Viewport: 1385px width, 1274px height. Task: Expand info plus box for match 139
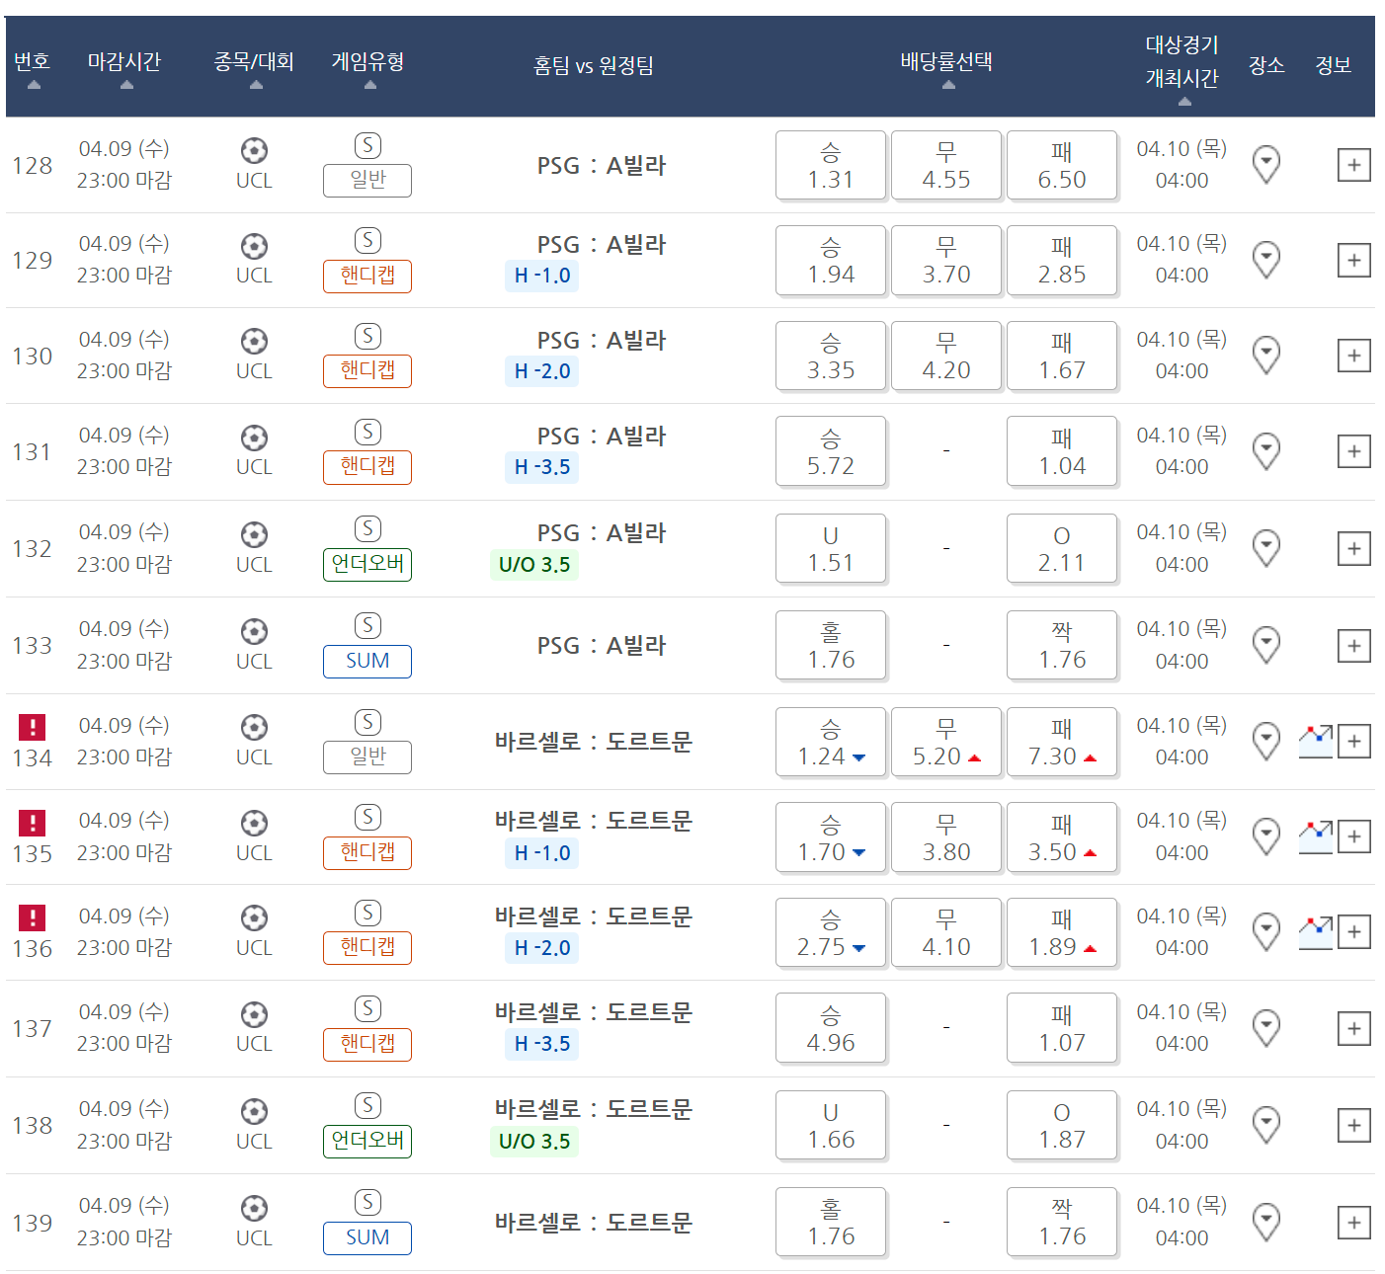tap(1353, 1223)
